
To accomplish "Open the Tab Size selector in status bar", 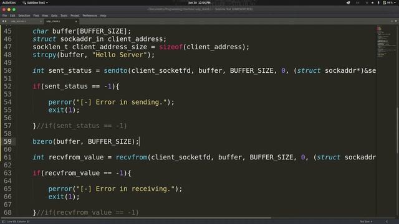I will point(366,222).
